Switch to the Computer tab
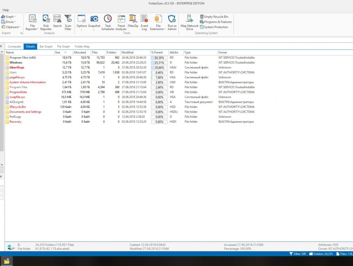This screenshot has width=353, height=266. tap(14, 46)
